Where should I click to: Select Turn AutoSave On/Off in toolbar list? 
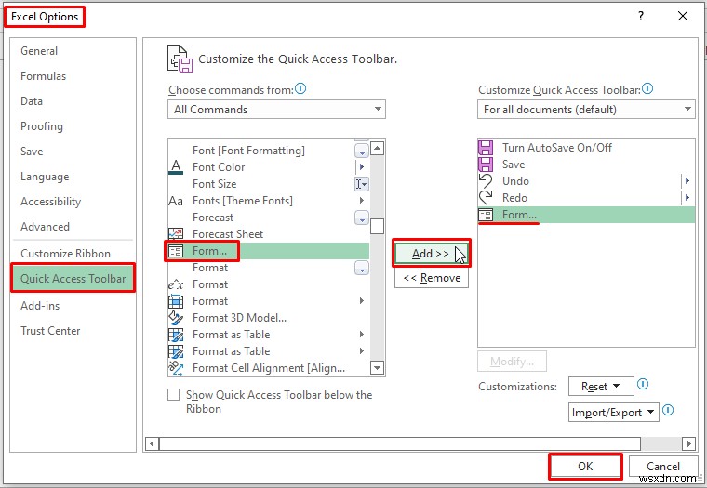tap(586, 148)
